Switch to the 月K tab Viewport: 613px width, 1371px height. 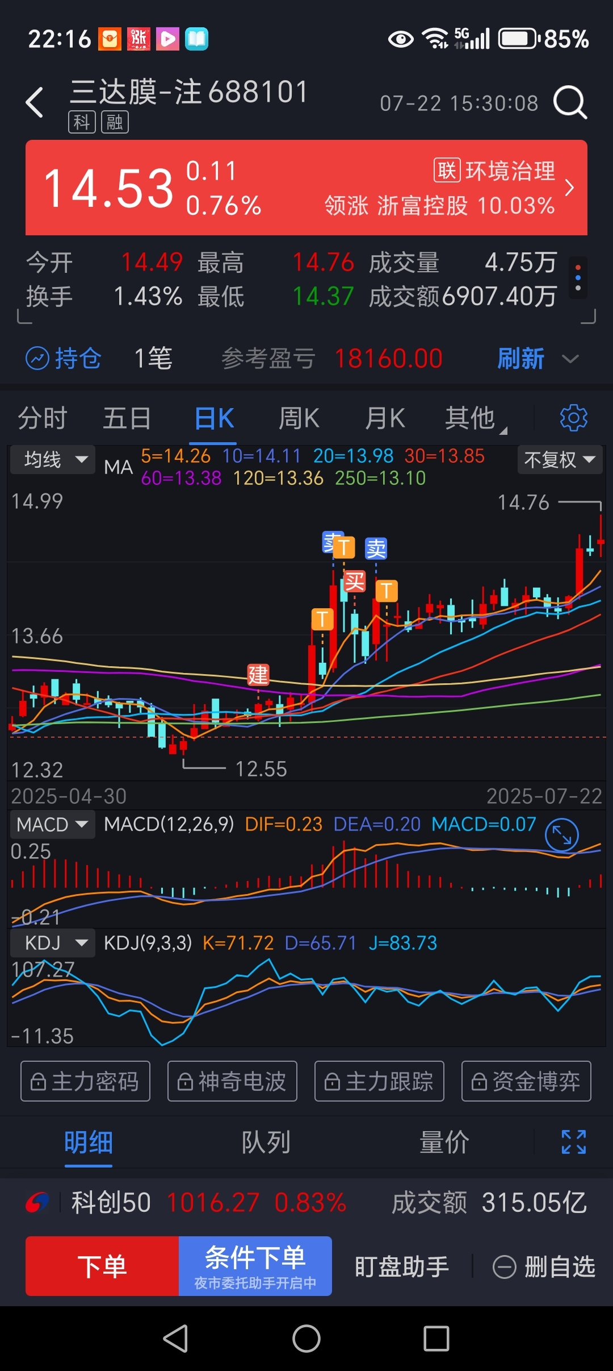[385, 418]
